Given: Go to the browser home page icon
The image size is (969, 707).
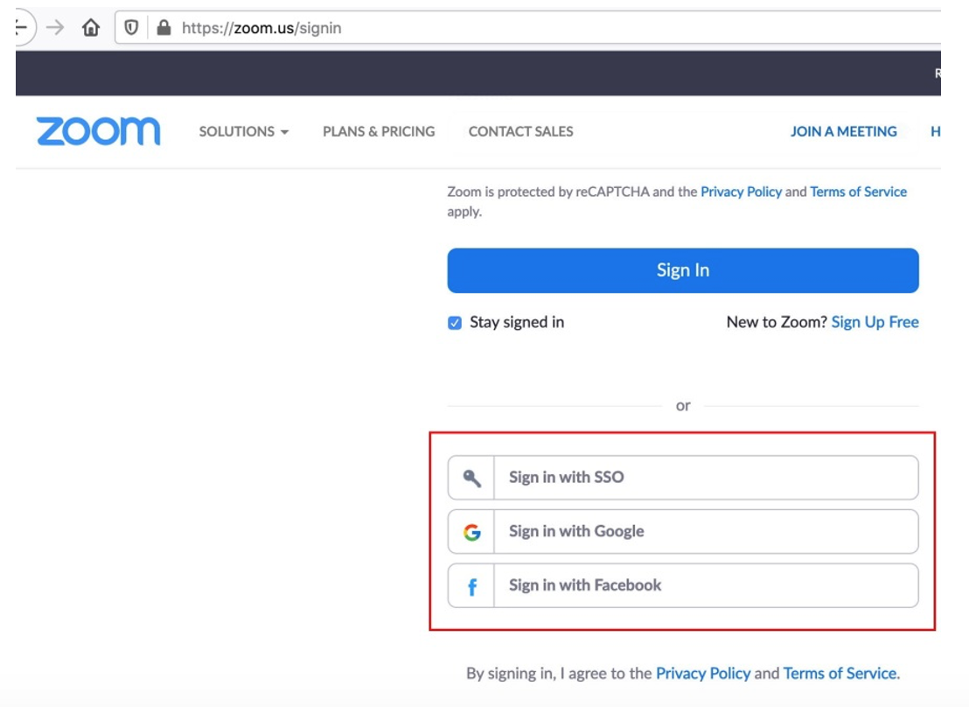Looking at the screenshot, I should coord(90,28).
